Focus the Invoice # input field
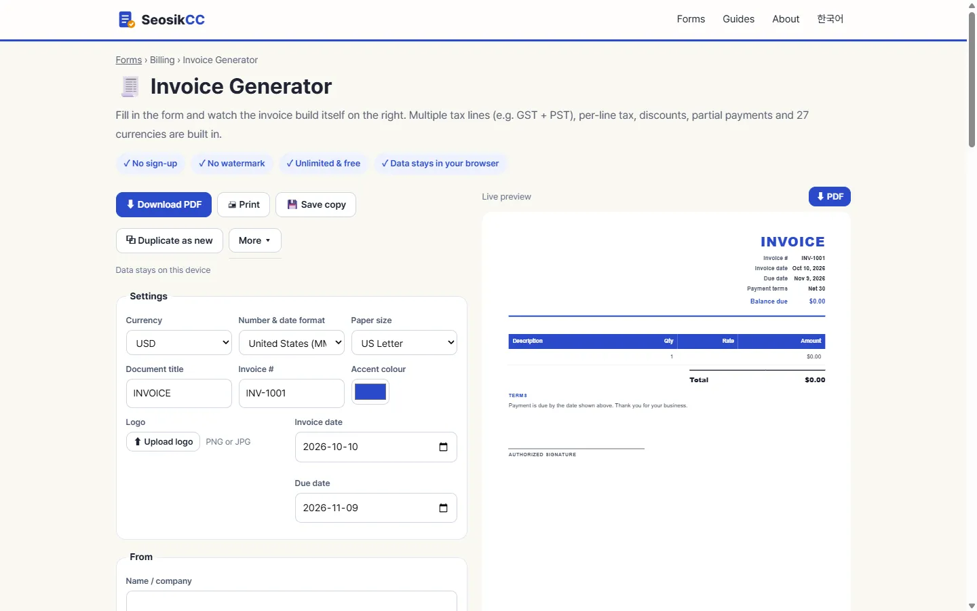Viewport: 977px width, 611px height. 292,393
